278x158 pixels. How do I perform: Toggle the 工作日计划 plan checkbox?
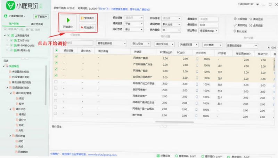[x=11, y=40]
